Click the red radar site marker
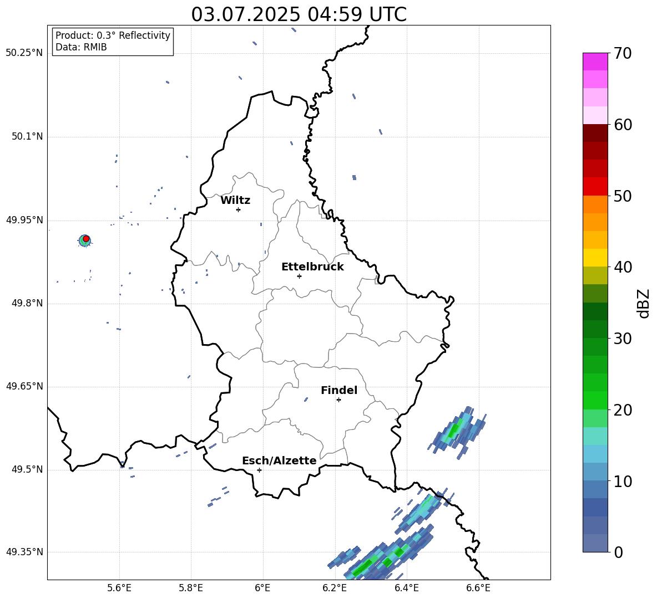This screenshot has width=657, height=599. [x=86, y=239]
